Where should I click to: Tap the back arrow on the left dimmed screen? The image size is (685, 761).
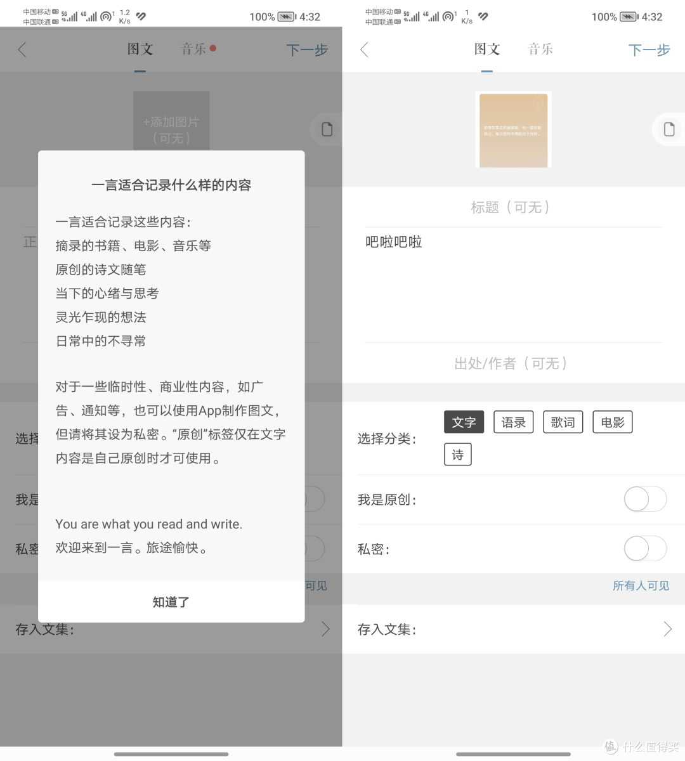pyautogui.click(x=22, y=49)
